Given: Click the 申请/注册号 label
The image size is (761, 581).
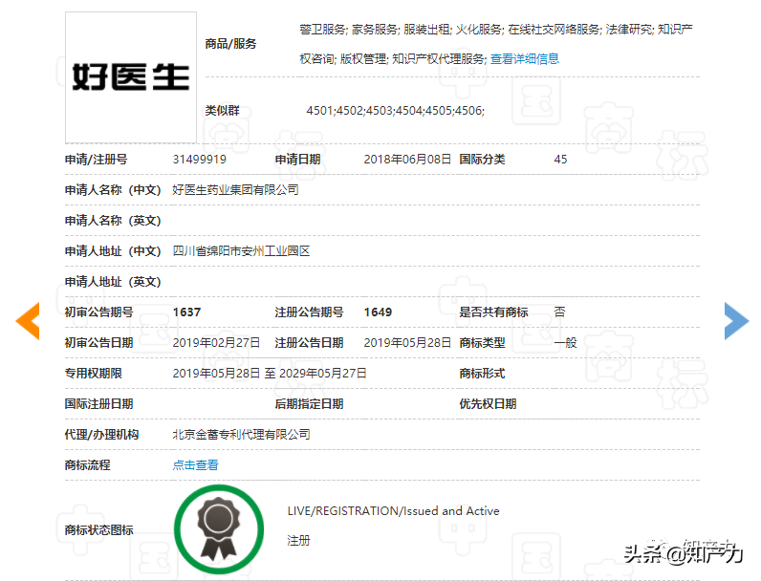Looking at the screenshot, I should [97, 159].
